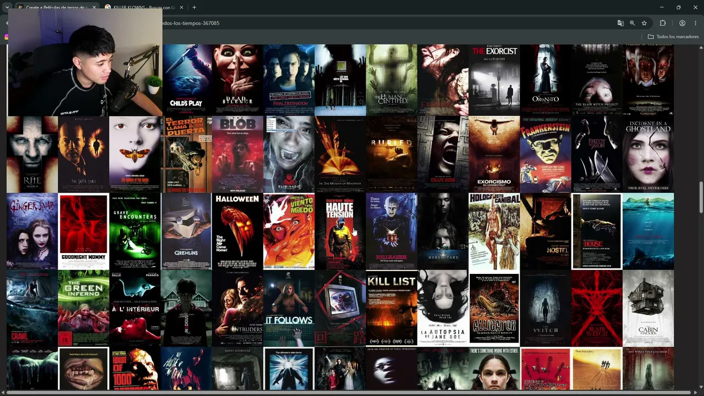Choose the Kill List poster
The height and width of the screenshot is (396, 704).
(392, 309)
